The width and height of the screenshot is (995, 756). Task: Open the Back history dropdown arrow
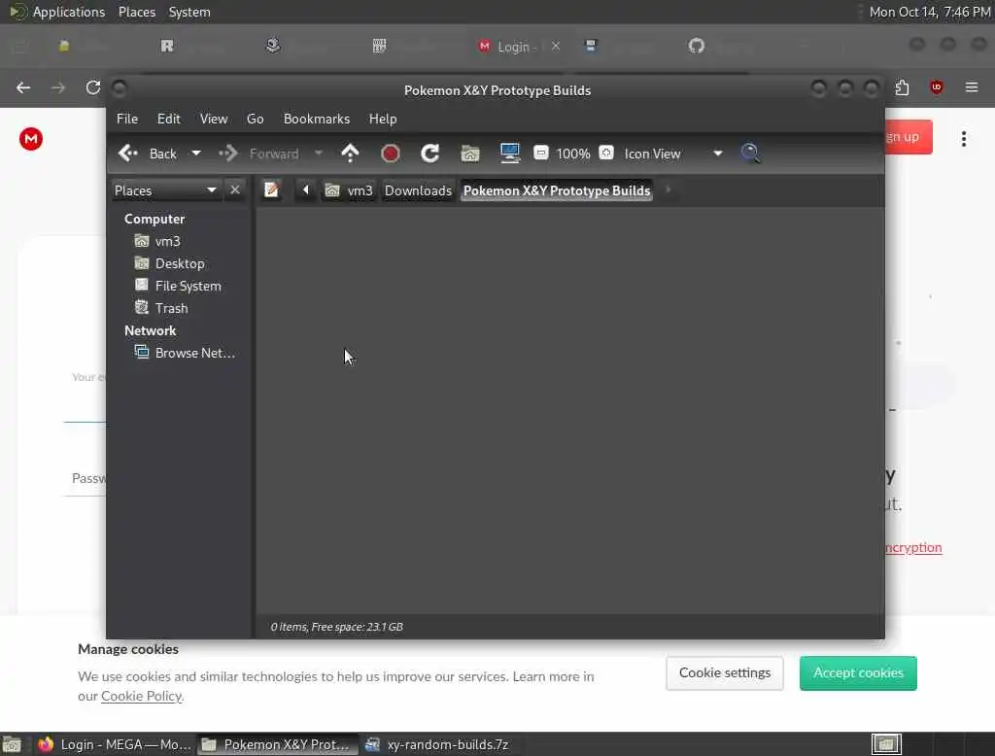[196, 154]
